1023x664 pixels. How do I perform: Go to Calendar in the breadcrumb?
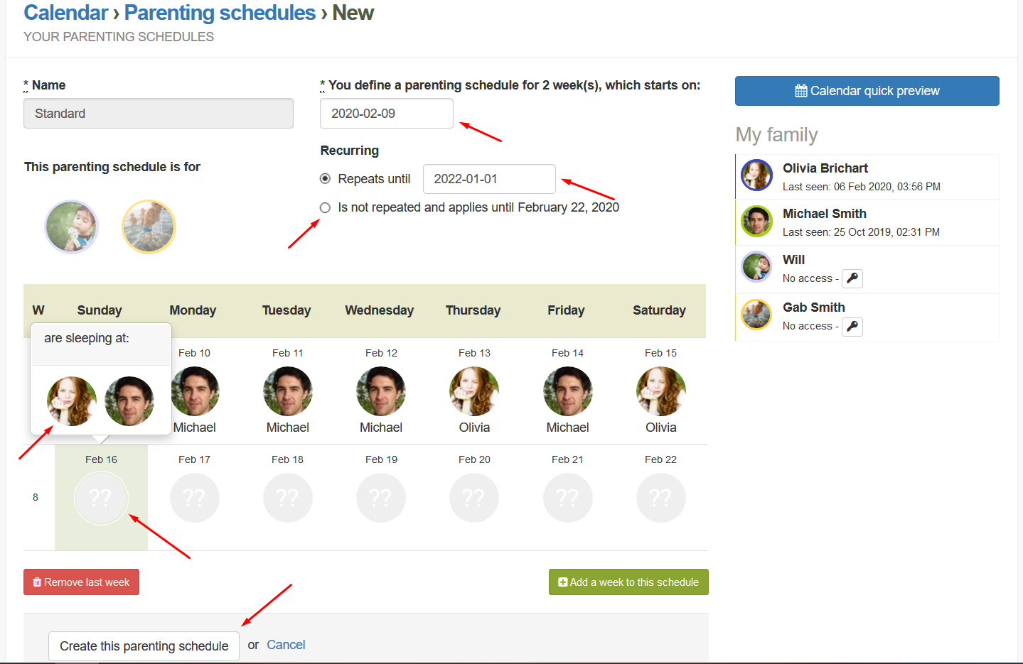[65, 13]
